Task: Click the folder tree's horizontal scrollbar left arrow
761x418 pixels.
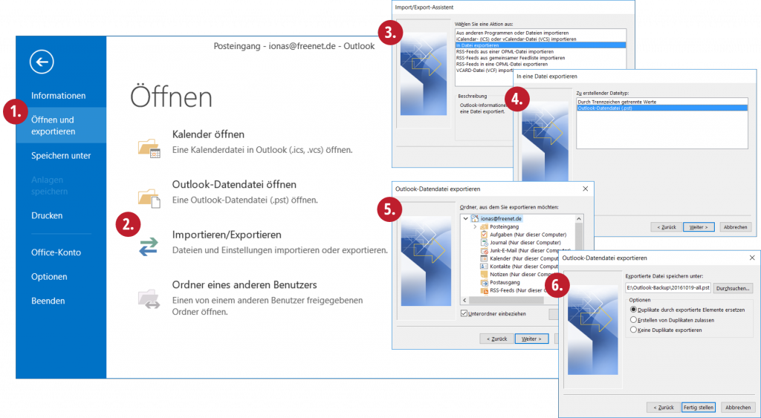Action: tap(465, 301)
